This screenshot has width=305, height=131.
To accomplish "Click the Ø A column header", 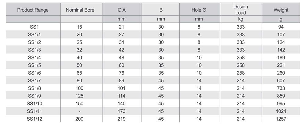I will 122,10.
